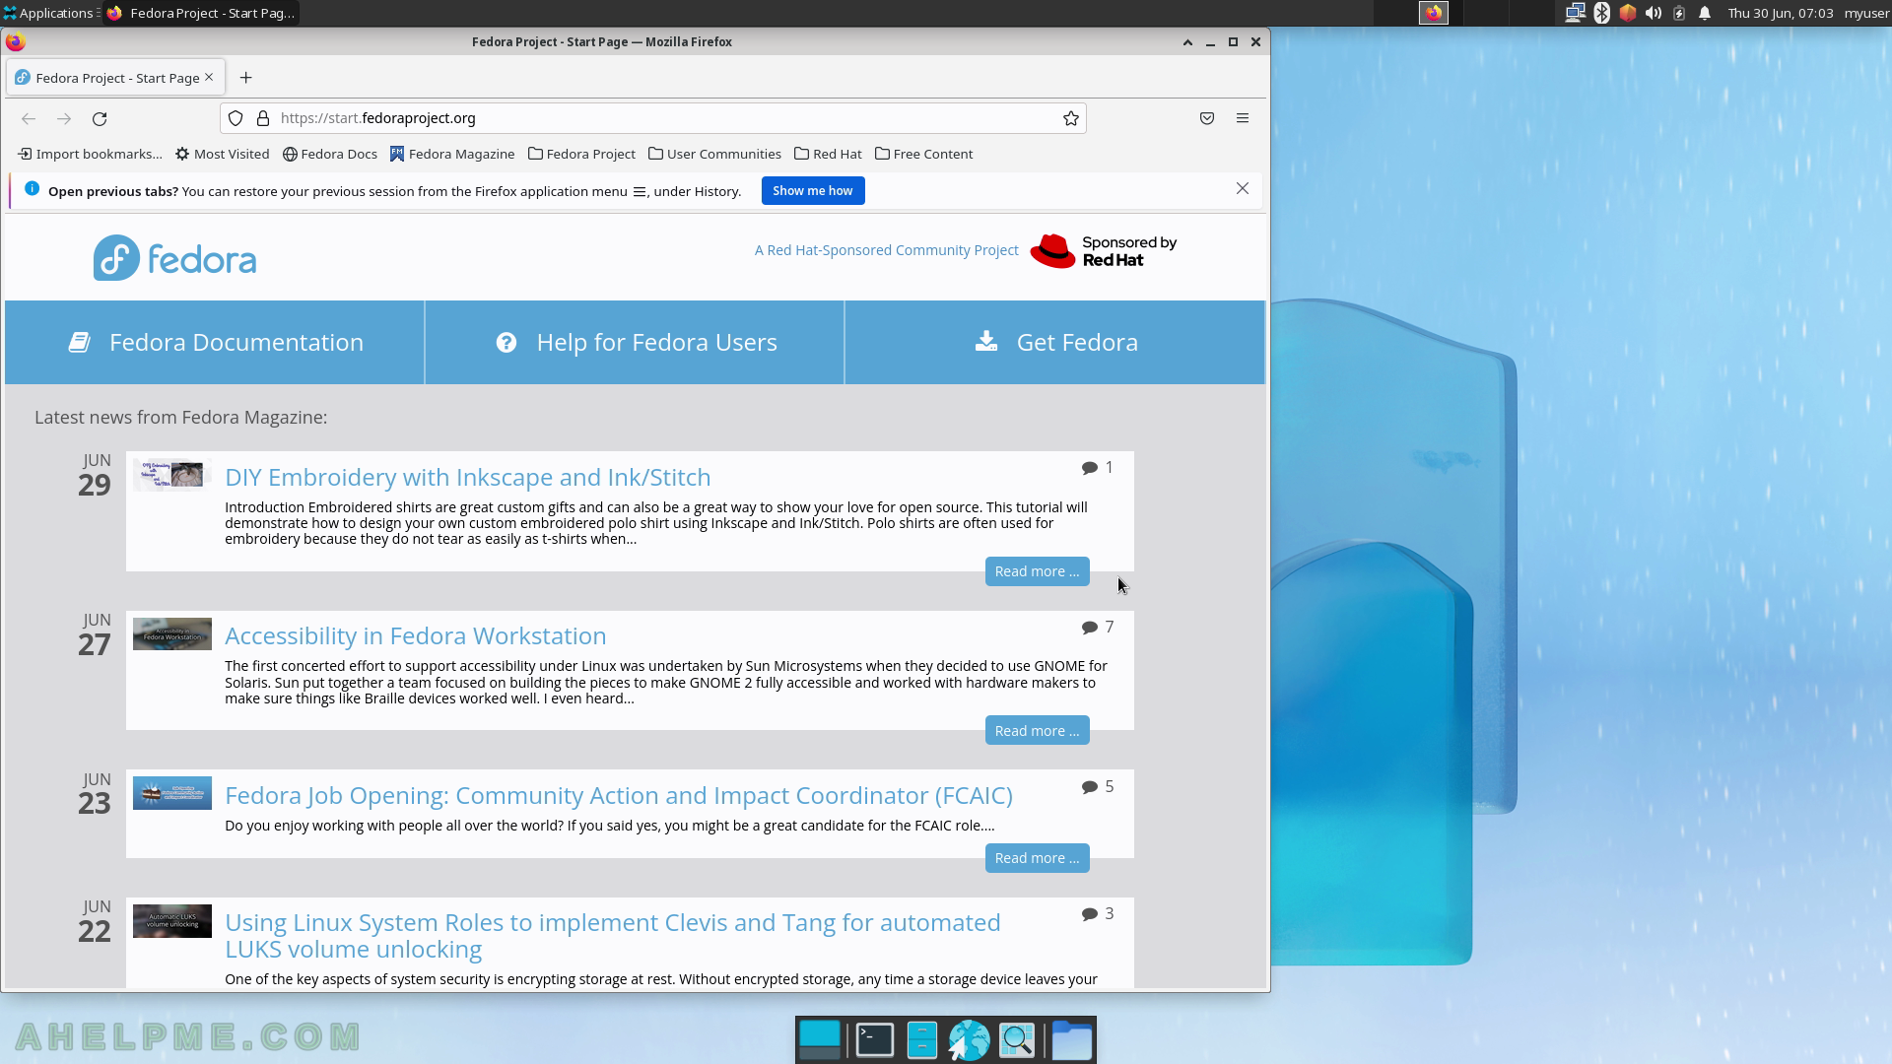Open Help for Fedora Users
1892x1064 pixels.
[635, 342]
